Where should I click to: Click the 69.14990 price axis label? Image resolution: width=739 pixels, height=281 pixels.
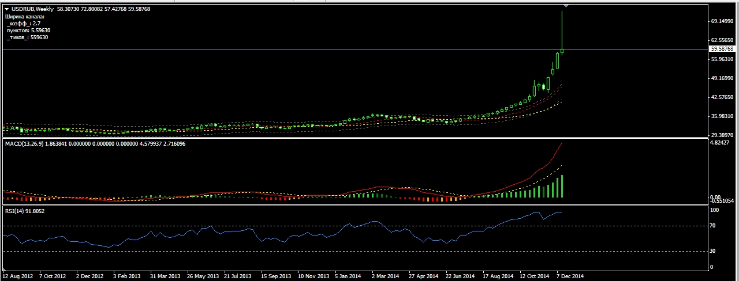tap(722, 21)
